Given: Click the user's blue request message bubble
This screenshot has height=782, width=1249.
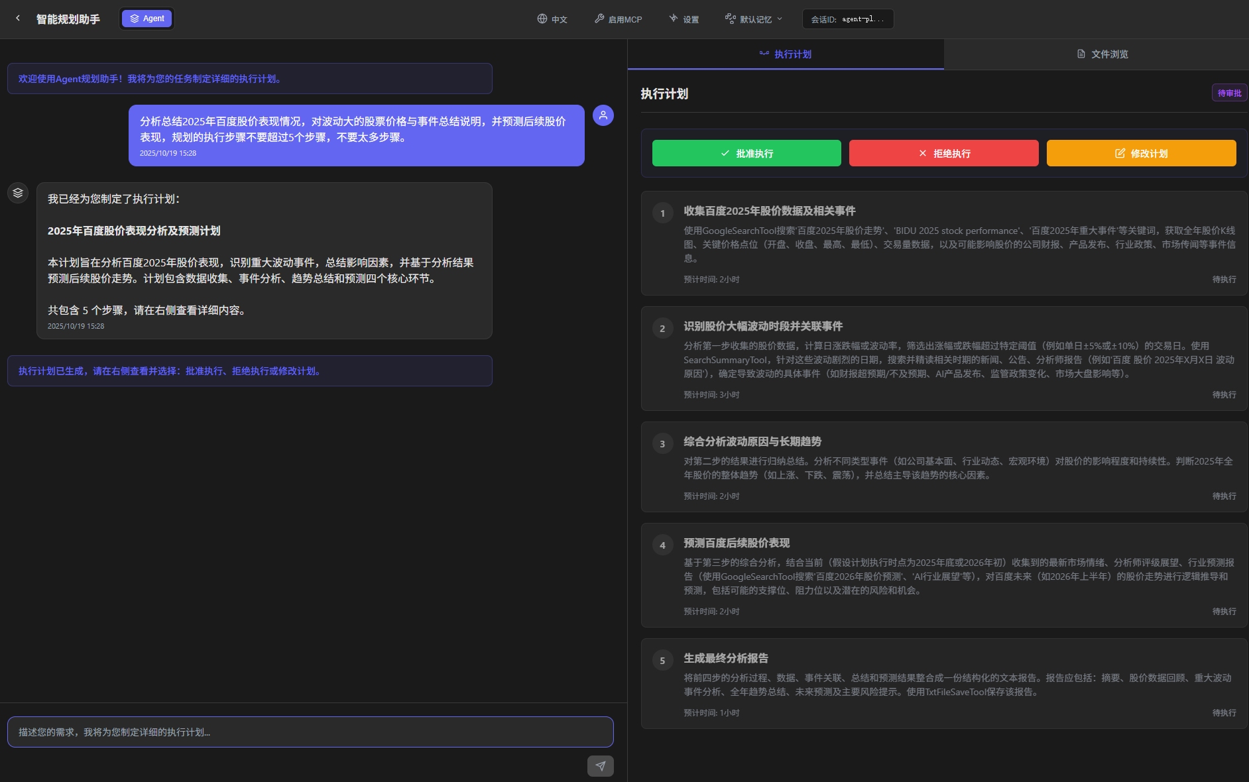Looking at the screenshot, I should [x=357, y=135].
